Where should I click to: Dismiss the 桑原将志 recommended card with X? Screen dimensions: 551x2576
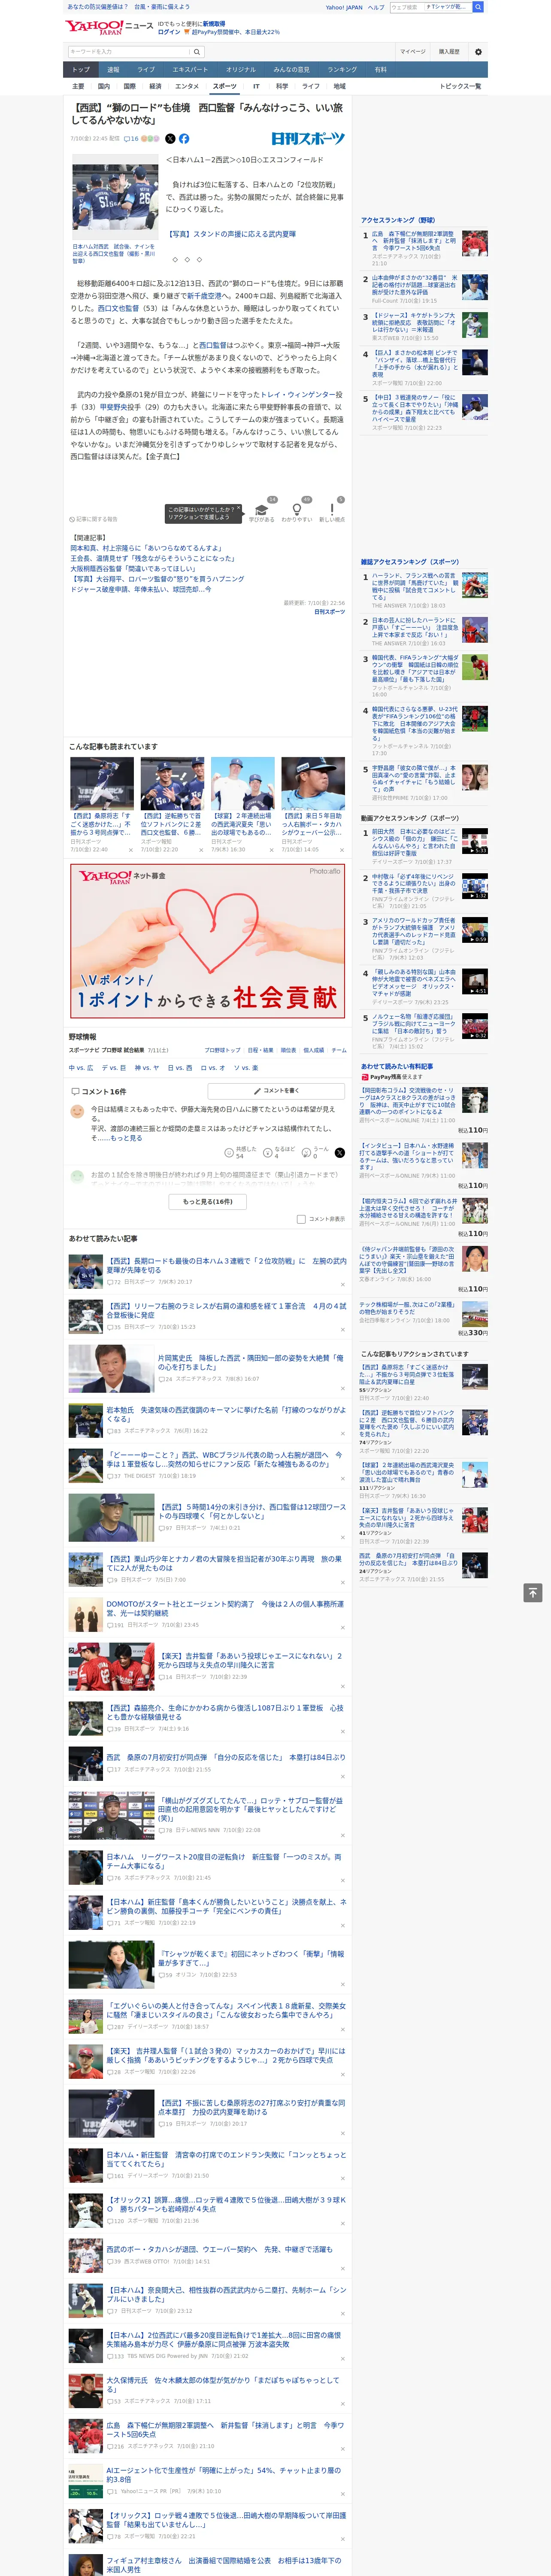coord(130,850)
